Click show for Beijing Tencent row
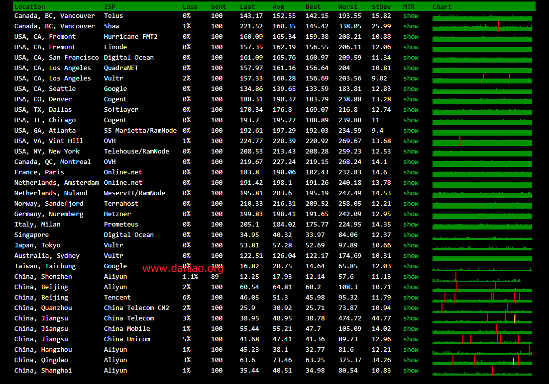Viewport: 549px width, 384px height. pos(411,298)
